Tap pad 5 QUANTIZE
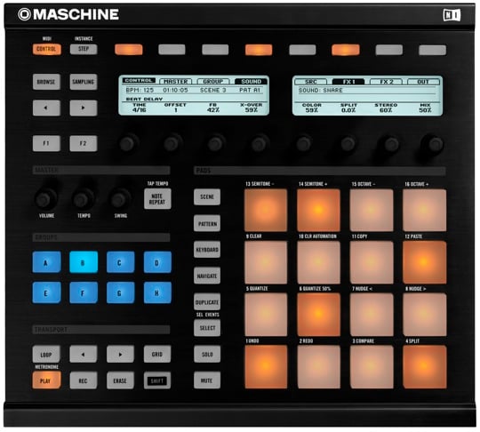 pyautogui.click(x=266, y=315)
